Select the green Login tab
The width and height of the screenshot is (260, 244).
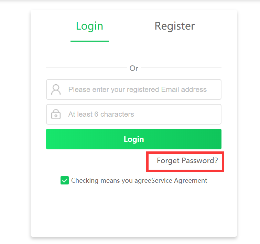(89, 26)
